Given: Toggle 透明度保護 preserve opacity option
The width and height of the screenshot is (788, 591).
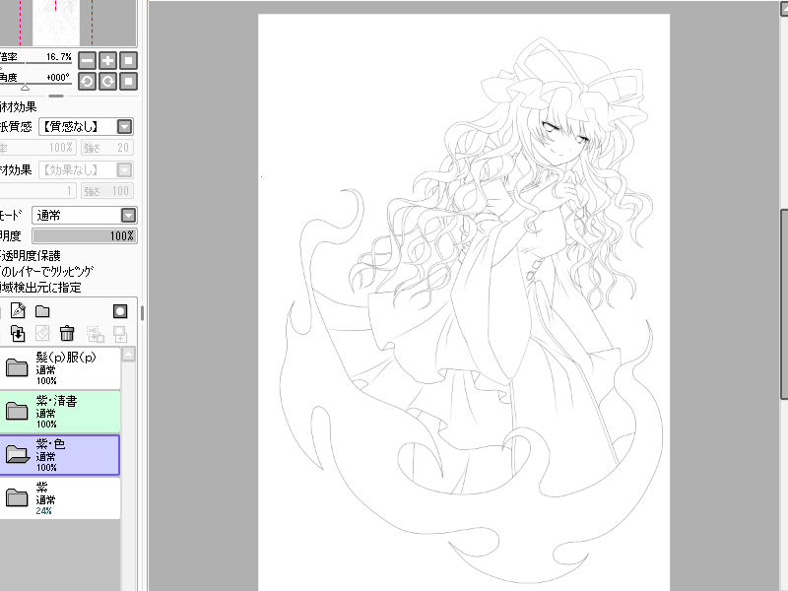Looking at the screenshot, I should point(31,256).
